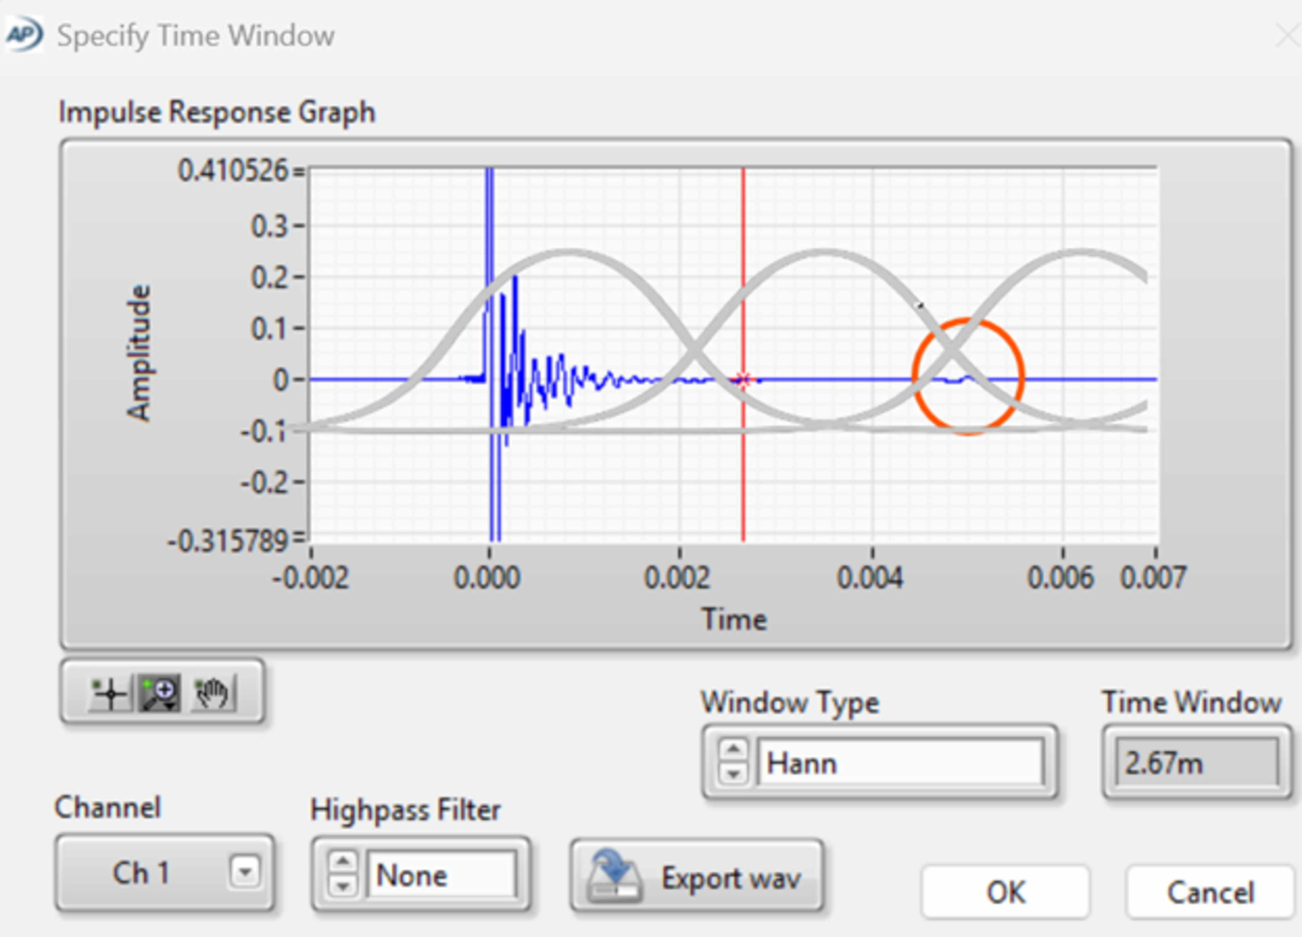The image size is (1302, 937).
Task: Click the -0.315789 Y-axis minimum label
Action: point(227,541)
